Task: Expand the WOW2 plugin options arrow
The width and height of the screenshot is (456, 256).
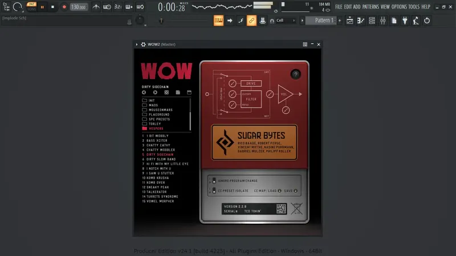Action: coord(137,44)
